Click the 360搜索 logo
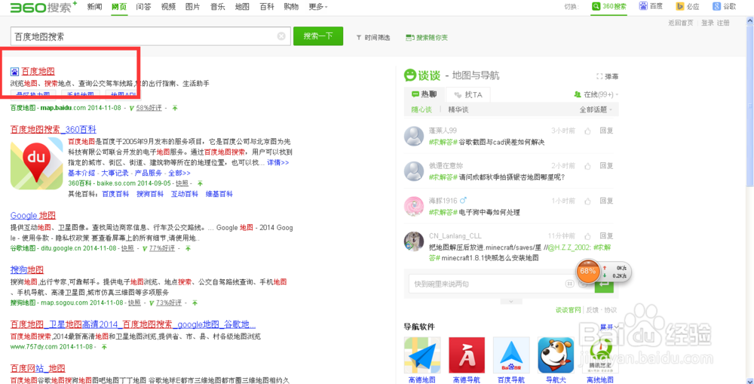Screen dimensions: 754x384 43,8
